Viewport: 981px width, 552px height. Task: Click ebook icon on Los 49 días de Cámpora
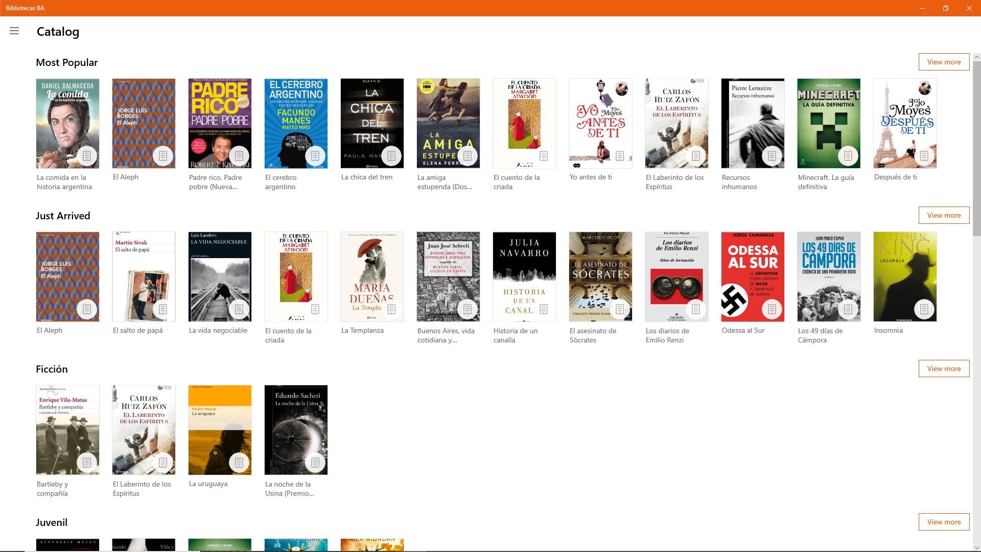pos(848,309)
